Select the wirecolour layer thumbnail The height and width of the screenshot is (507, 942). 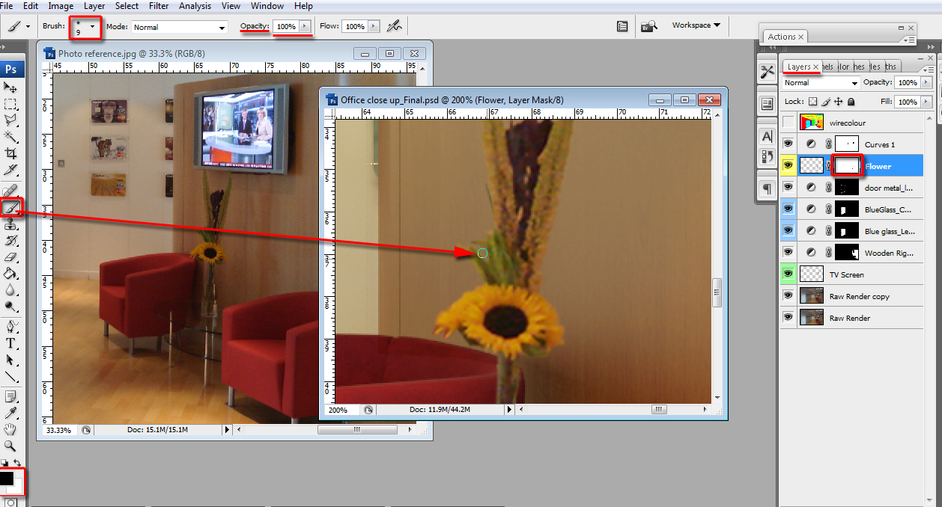tap(812, 123)
